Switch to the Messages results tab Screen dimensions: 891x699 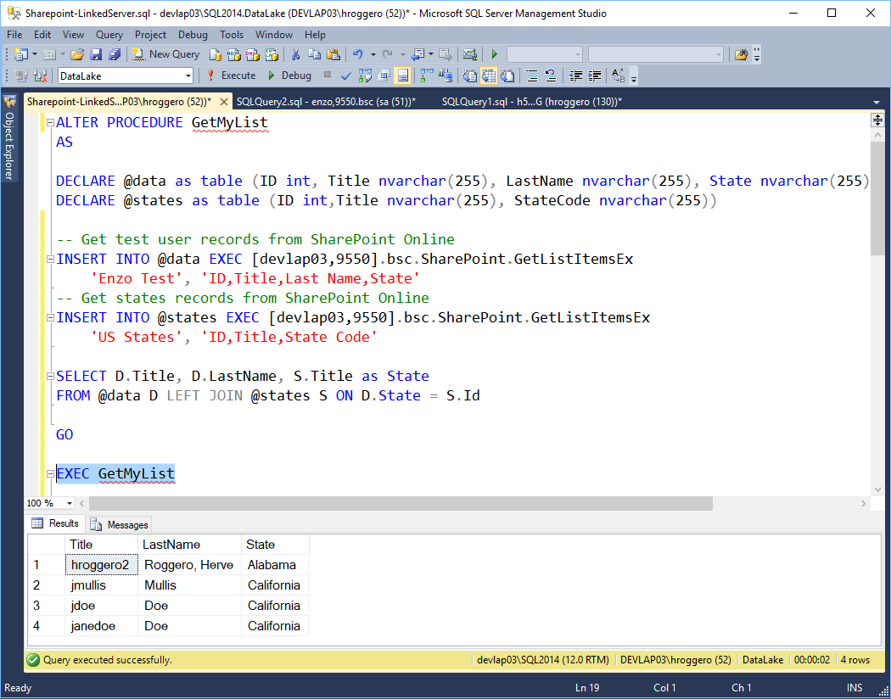pos(119,525)
